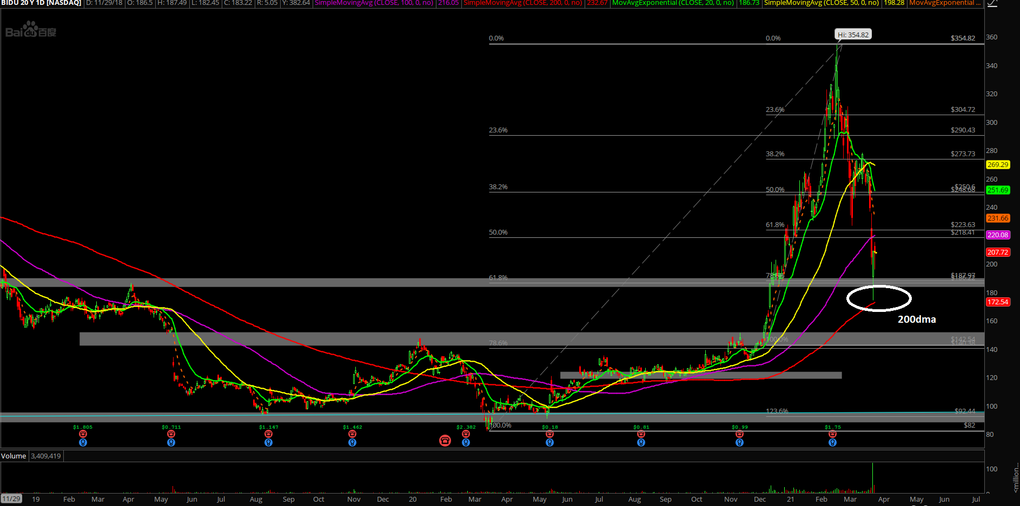Select the SimpleMovingAvg (CLOSE, 200) study label
This screenshot has height=506, width=1020.
[x=523, y=3]
